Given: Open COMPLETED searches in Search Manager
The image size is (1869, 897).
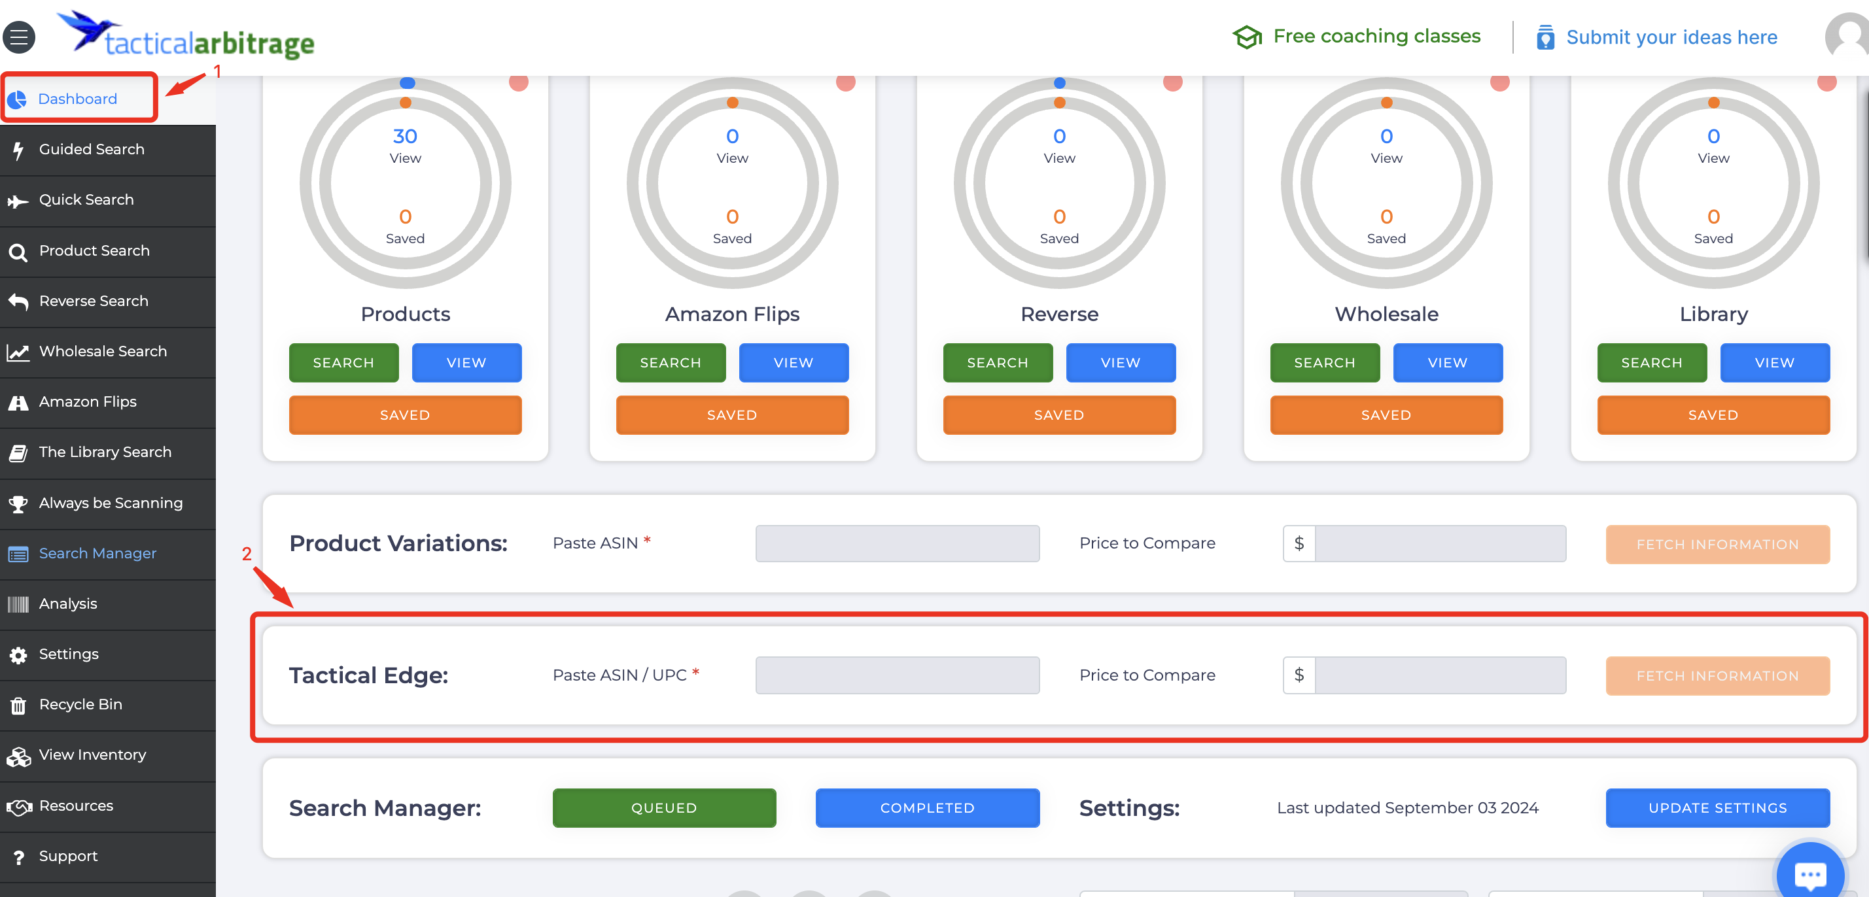Looking at the screenshot, I should click(x=928, y=808).
